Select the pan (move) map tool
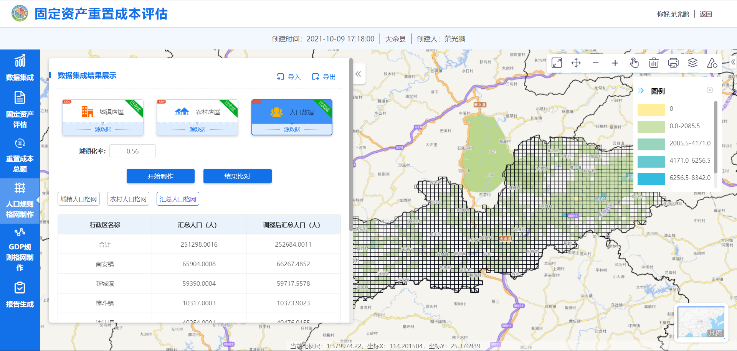Image resolution: width=737 pixels, height=351 pixels. pos(576,63)
